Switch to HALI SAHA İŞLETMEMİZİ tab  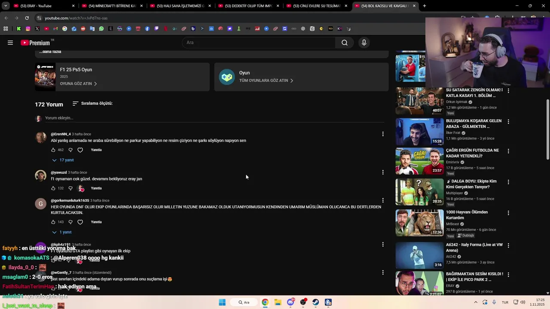(180, 6)
